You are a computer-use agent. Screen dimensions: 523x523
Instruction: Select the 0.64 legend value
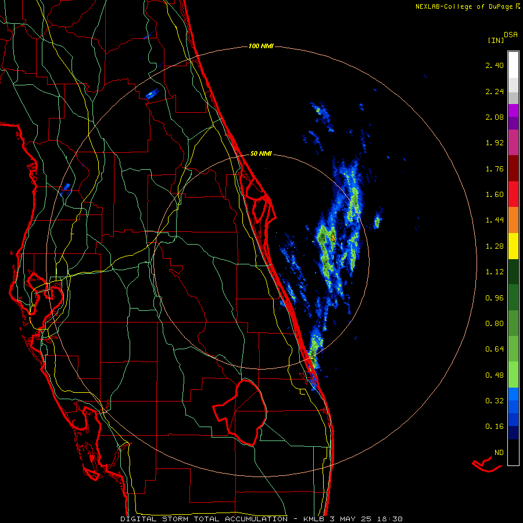[495, 349]
